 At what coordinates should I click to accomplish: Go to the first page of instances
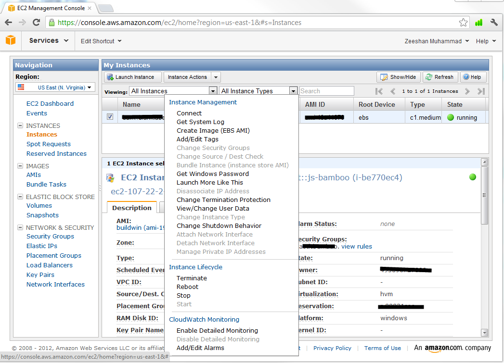379,91
